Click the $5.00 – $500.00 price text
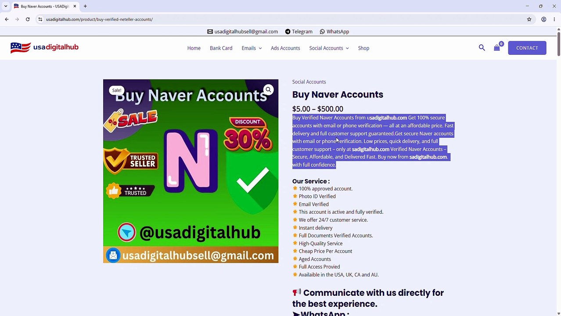Screen dimensions: 561x316 pyautogui.click(x=318, y=109)
